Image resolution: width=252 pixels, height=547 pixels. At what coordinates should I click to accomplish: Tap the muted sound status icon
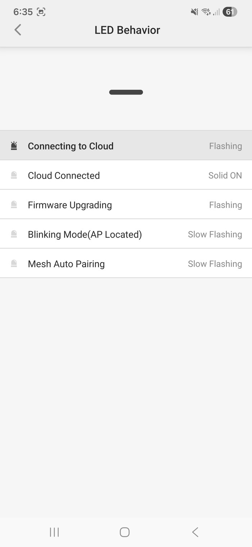[x=194, y=12]
